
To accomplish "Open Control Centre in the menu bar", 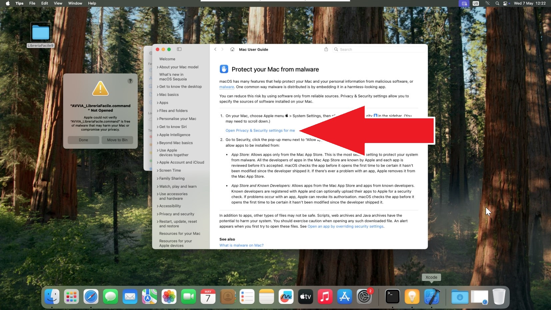I will coord(506,3).
